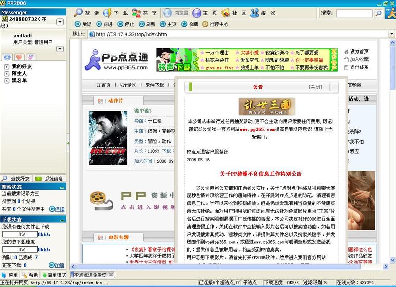Close the 公告 announcement with [关闭]
Screen dimensions: 396x287
[x=315, y=87]
